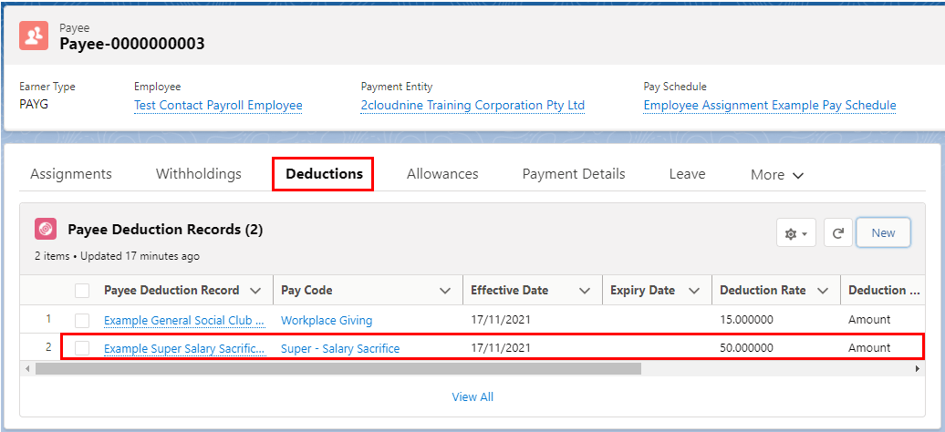Open the list view controls gear menu
This screenshot has height=432, width=945.
[x=796, y=233]
